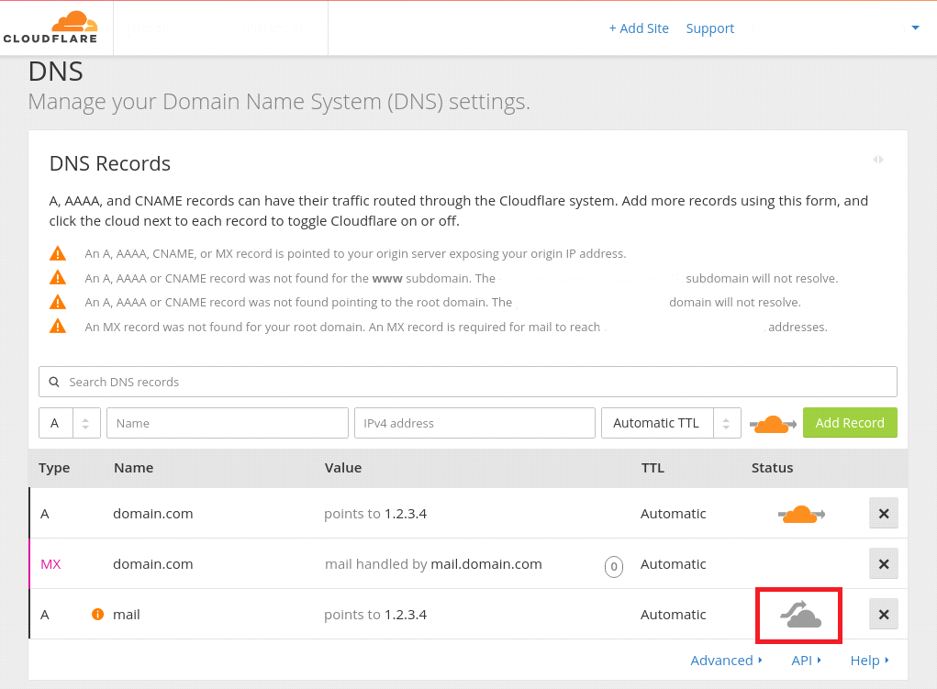
Task: Click the domain.com name in the A record row
Action: (153, 514)
